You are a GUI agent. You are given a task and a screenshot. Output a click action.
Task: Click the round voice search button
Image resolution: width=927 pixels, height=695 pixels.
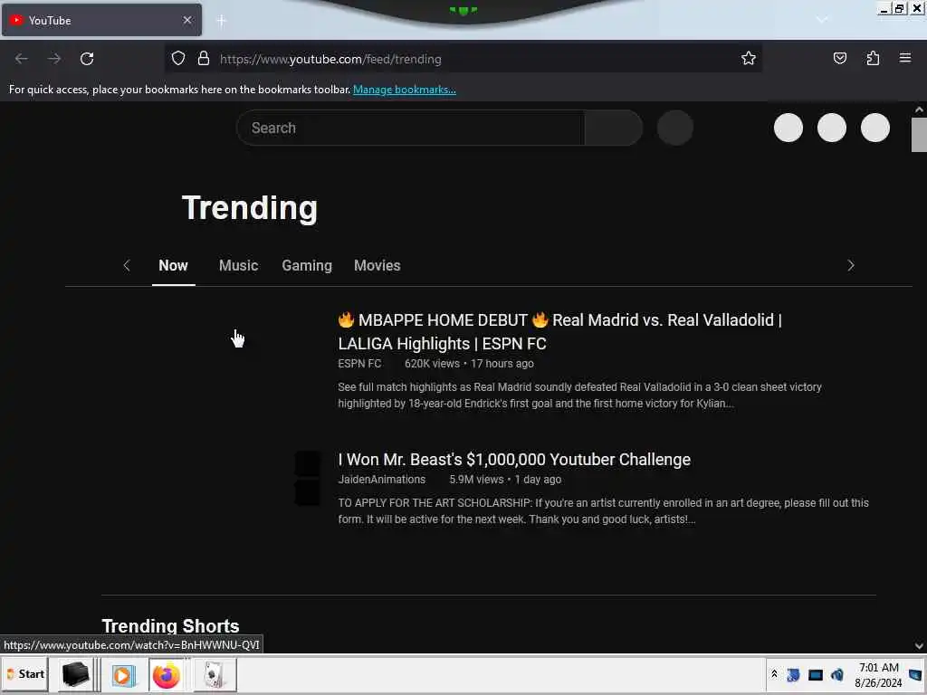[675, 128]
